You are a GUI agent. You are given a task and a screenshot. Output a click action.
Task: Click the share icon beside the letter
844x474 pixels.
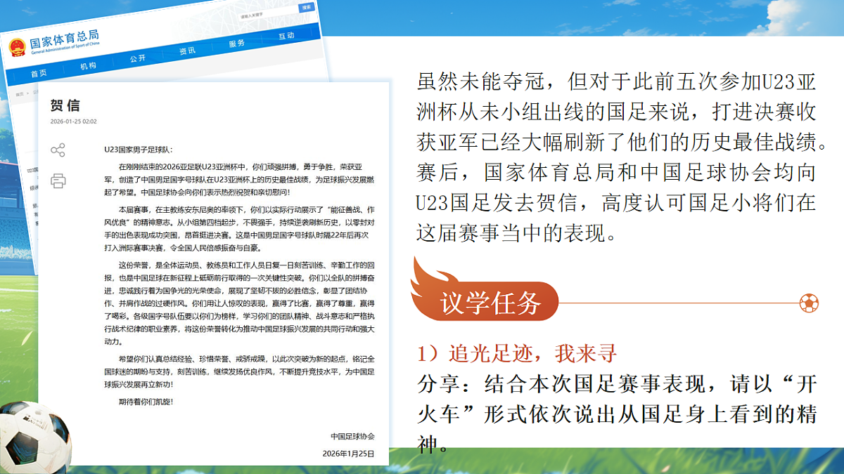click(58, 150)
